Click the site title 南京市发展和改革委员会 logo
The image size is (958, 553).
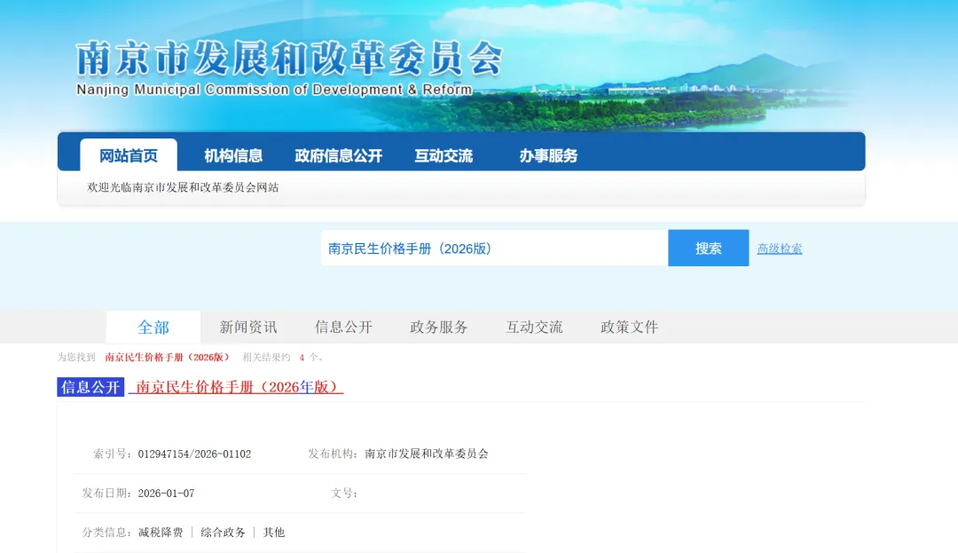(x=289, y=59)
